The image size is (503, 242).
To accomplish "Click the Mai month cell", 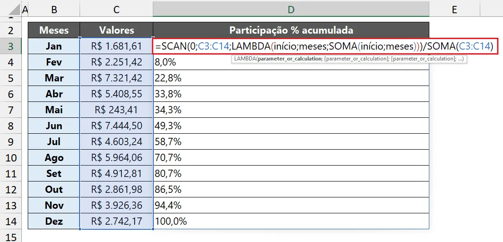I will (x=54, y=110).
